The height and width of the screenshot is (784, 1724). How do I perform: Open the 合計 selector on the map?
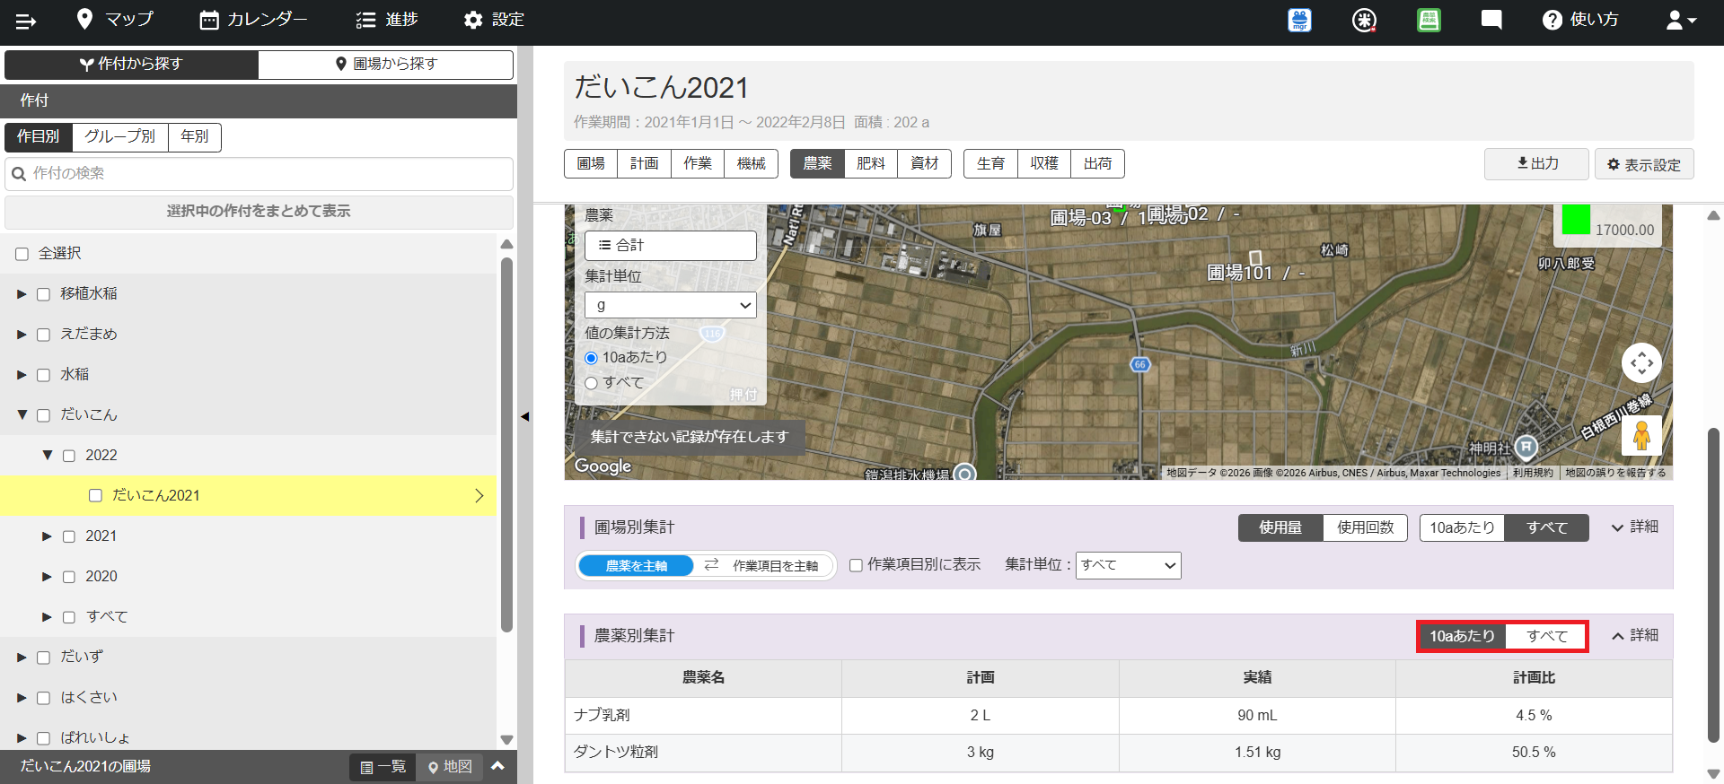pyautogui.click(x=671, y=246)
